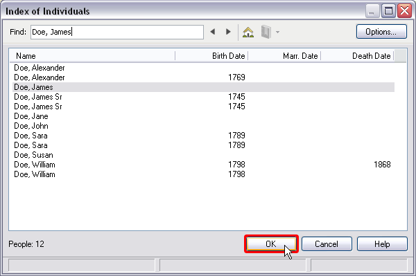
Task: Select Doe, Susan in the list
Action: click(x=203, y=155)
